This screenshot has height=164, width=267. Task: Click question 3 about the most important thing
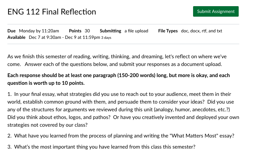click(102, 147)
